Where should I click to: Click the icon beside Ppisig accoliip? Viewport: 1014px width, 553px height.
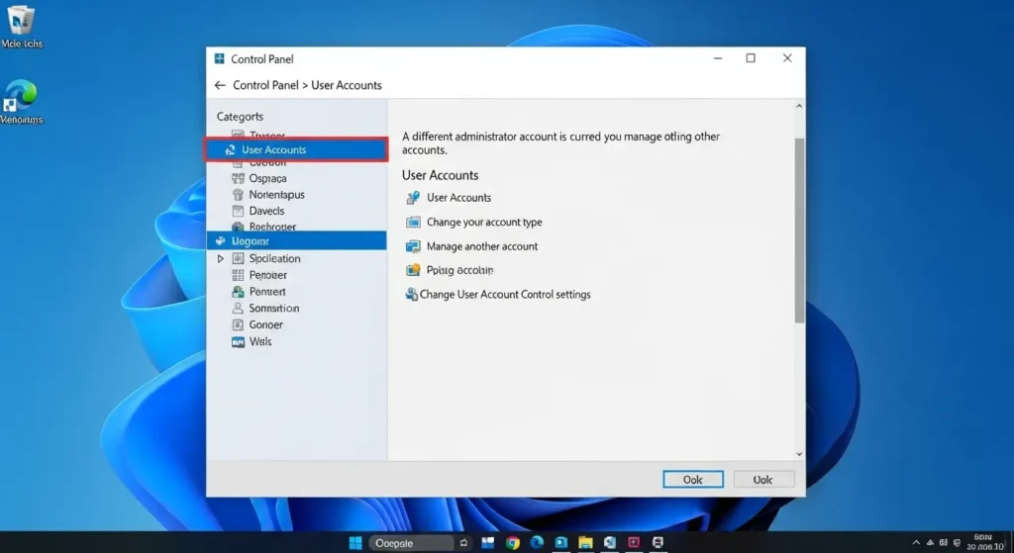413,270
